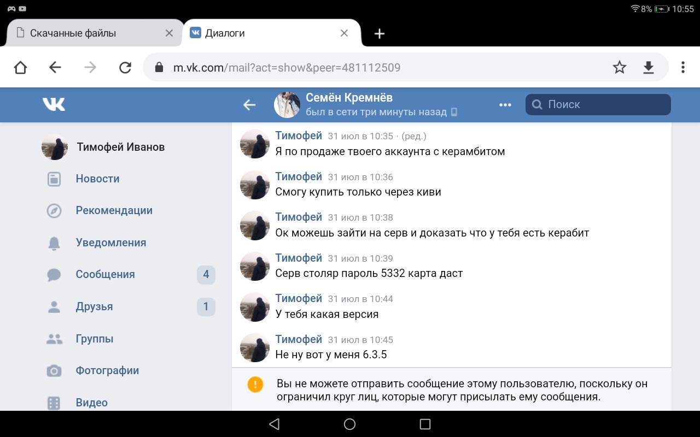Viewport: 700px width, 437px height.
Task: Go back using the dialog back arrow
Action: pyautogui.click(x=249, y=105)
